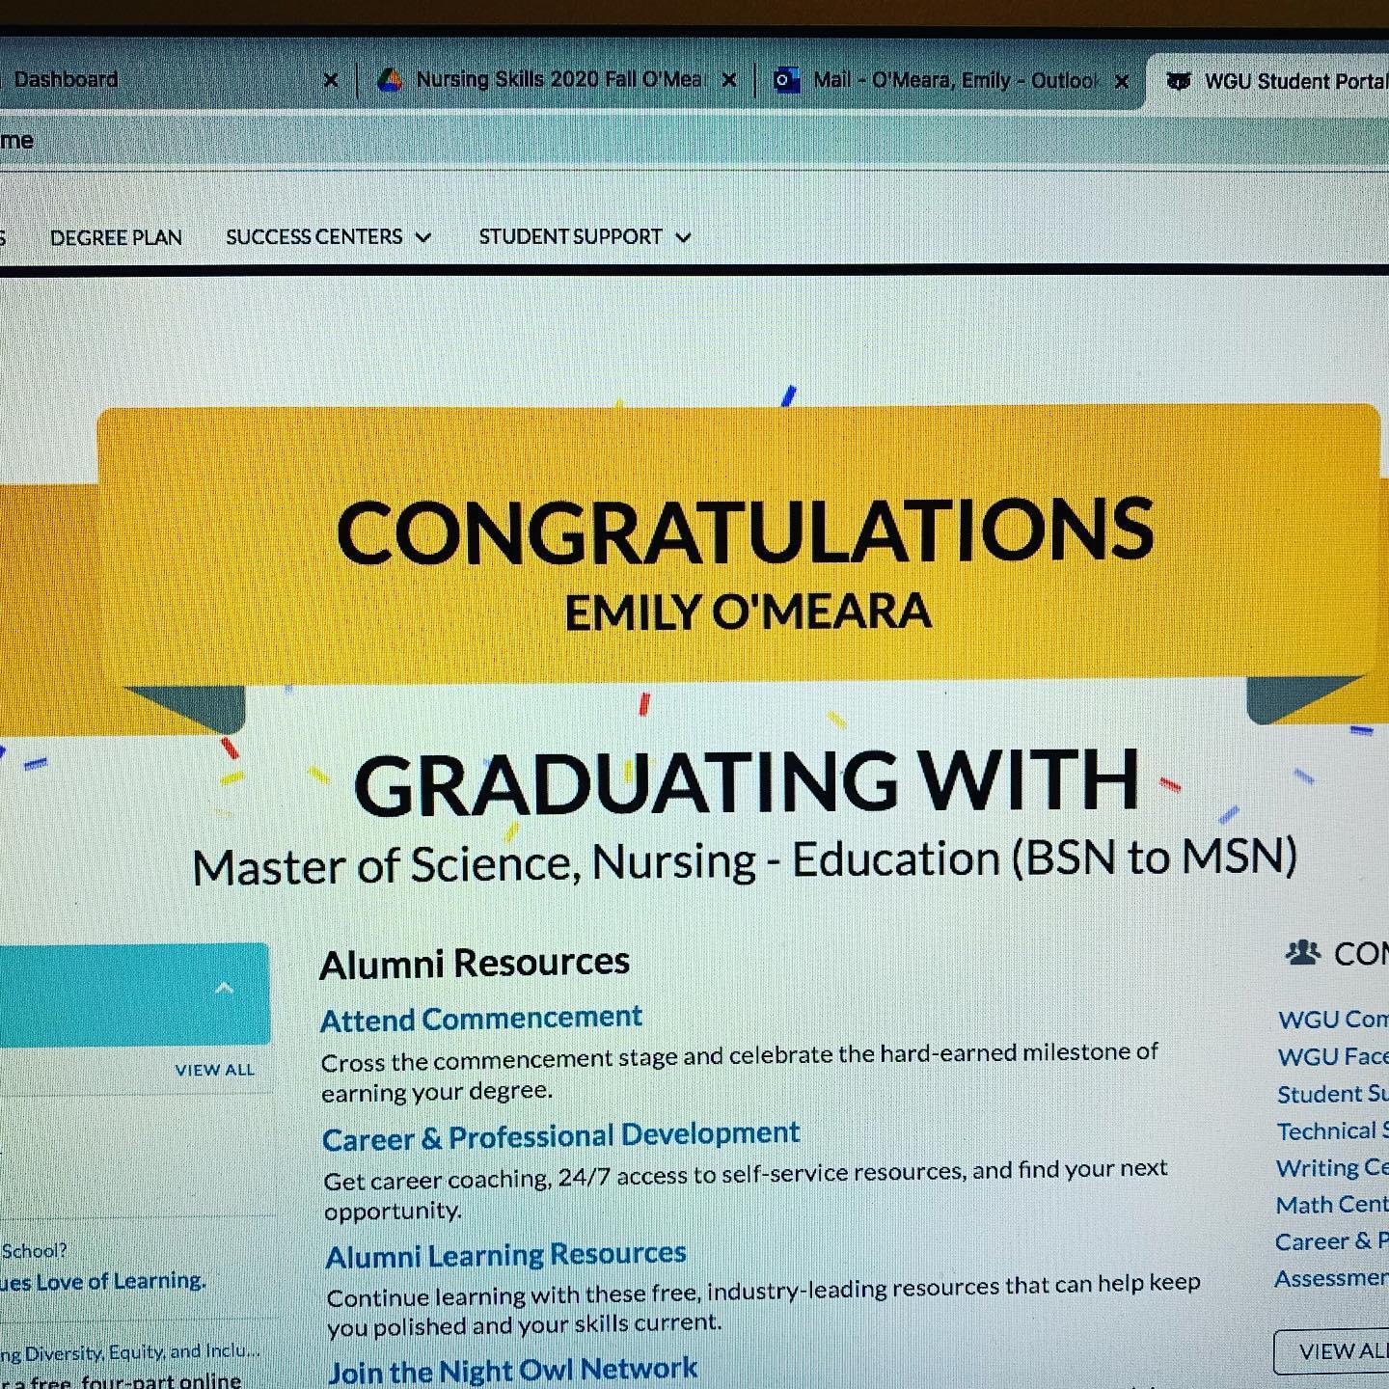
Task: Open Join the Night Owl Network link
Action: [512, 1371]
